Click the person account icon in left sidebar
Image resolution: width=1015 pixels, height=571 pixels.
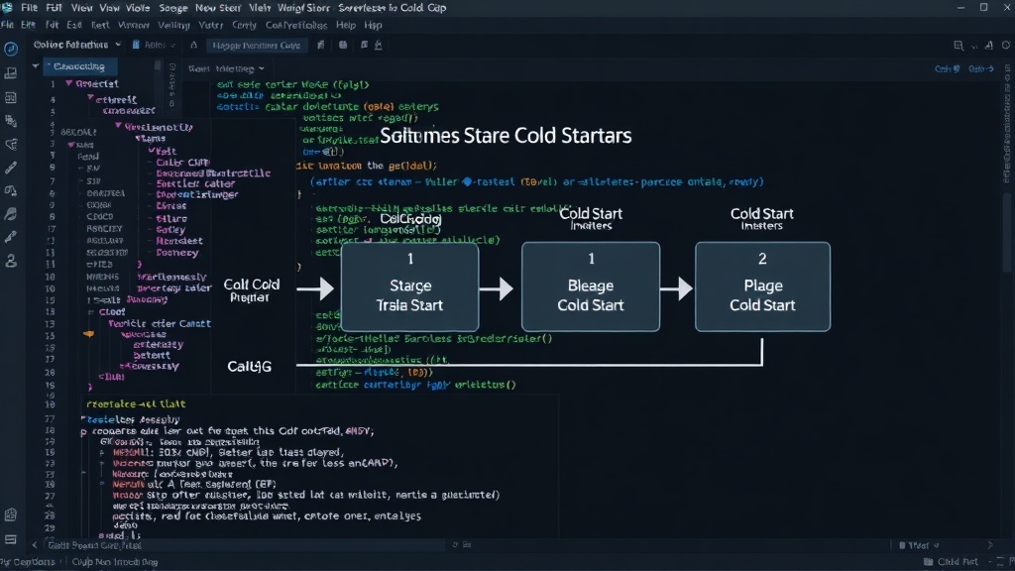point(11,261)
